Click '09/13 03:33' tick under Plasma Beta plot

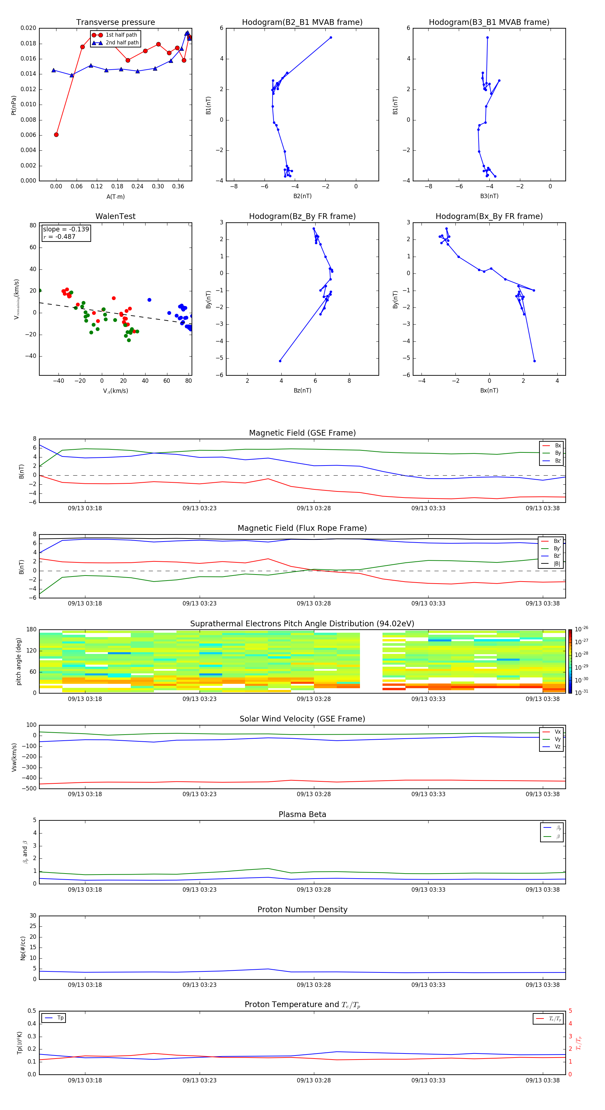(429, 890)
